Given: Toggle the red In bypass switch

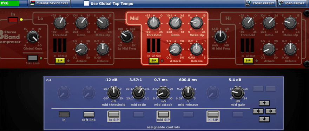Looking at the screenshot, I should pos(13,20).
